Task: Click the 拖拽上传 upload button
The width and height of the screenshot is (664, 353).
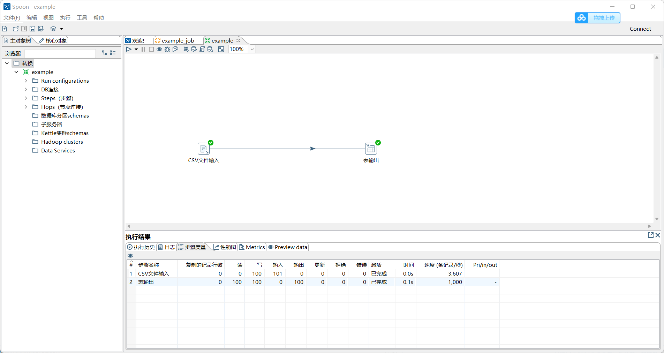Action: [x=597, y=18]
